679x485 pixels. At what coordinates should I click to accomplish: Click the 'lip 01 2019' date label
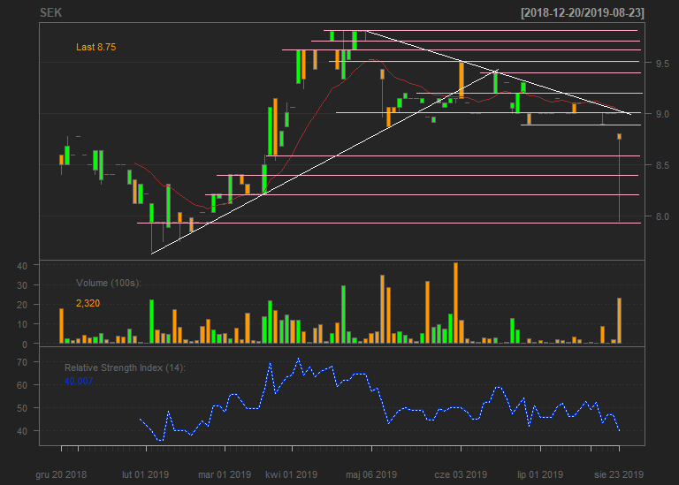coord(540,474)
